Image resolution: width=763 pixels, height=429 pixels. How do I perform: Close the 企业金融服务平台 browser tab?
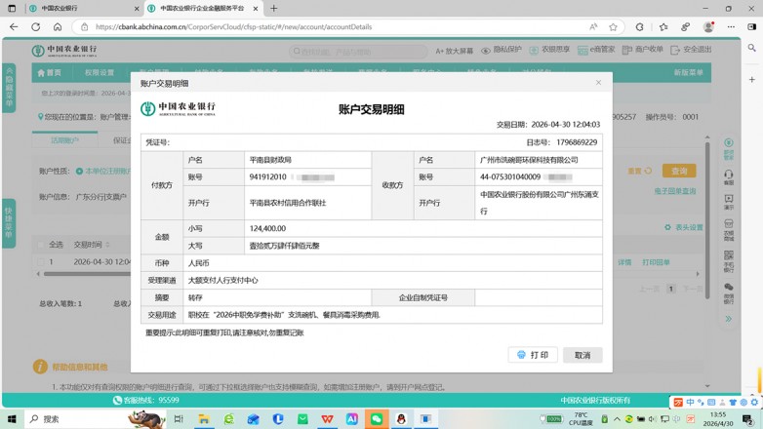pyautogui.click(x=256, y=8)
